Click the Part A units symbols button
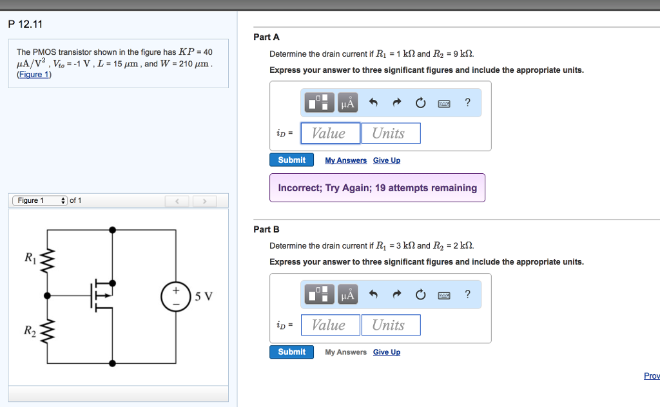 [347, 102]
